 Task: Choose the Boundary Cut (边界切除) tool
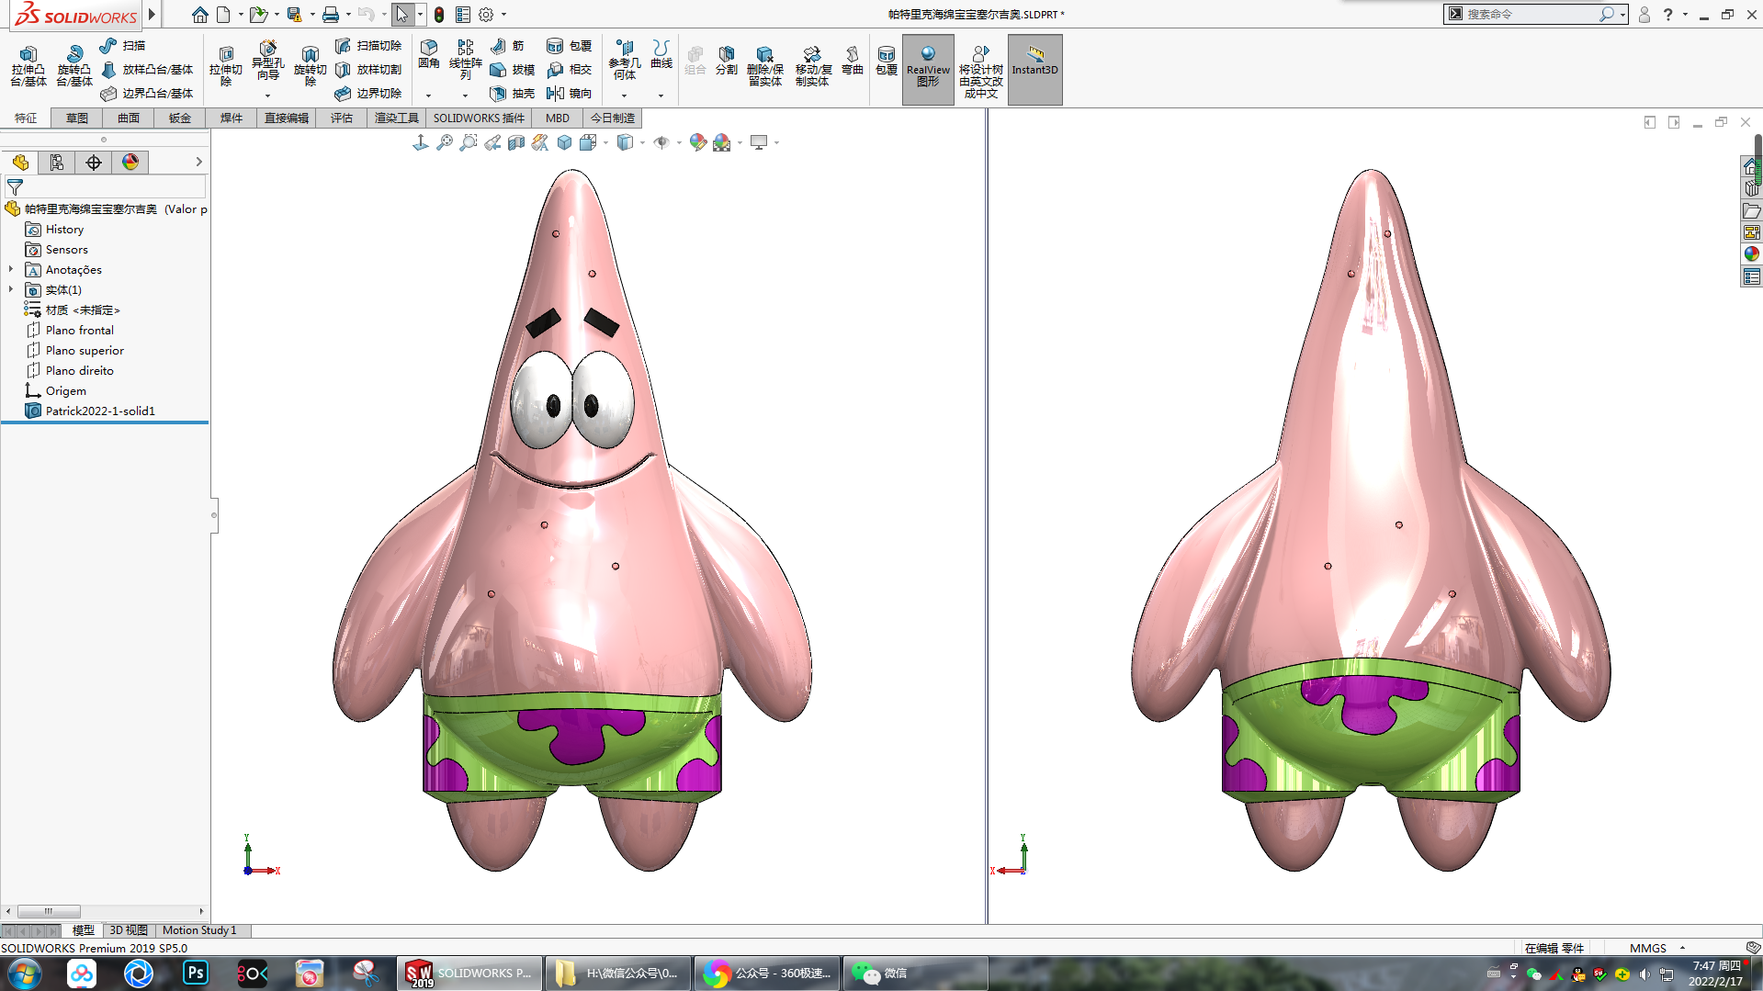point(368,93)
